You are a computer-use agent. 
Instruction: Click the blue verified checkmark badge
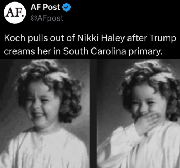66,8
